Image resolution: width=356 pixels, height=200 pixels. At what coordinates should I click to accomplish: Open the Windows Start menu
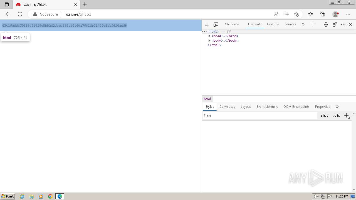pos(8,196)
